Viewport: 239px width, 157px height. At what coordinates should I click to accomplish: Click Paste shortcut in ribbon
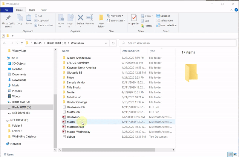coord(44,25)
